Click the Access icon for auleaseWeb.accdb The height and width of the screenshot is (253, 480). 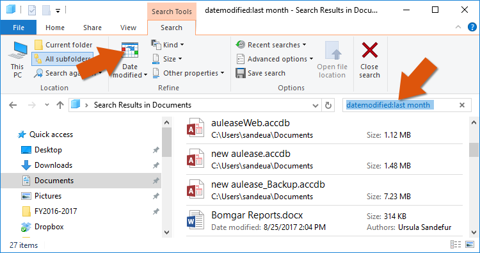pos(195,128)
